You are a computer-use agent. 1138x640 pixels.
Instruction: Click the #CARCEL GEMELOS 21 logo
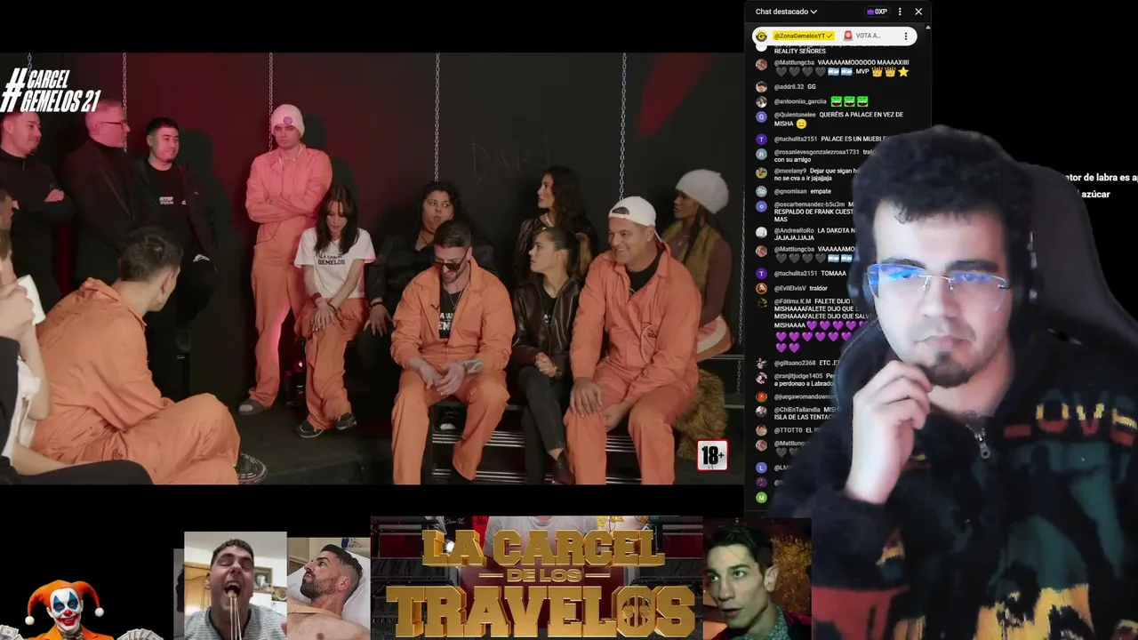[x=50, y=91]
